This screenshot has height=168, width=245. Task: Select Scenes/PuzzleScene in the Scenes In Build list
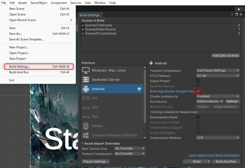point(101,33)
